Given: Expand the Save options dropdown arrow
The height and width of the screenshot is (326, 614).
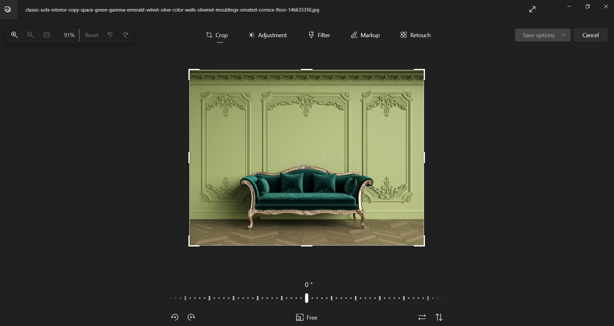Looking at the screenshot, I should (563, 35).
